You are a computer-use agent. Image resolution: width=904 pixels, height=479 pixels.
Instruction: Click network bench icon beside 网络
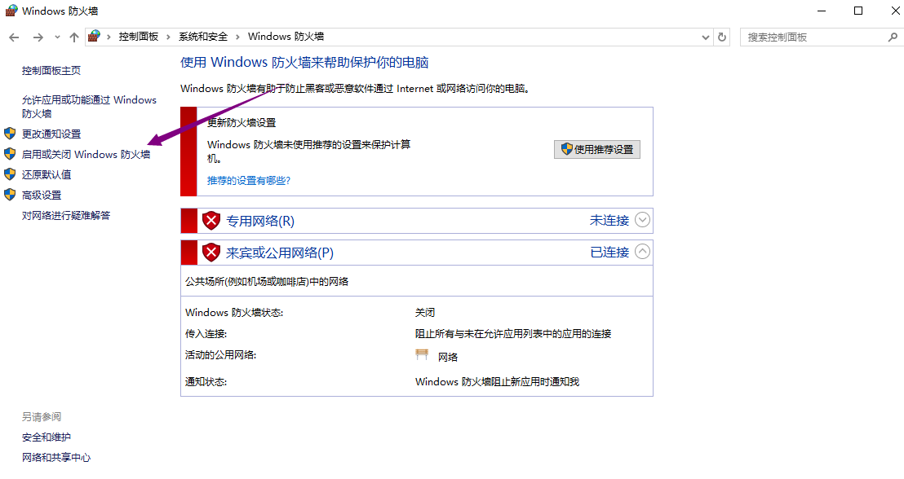(422, 354)
